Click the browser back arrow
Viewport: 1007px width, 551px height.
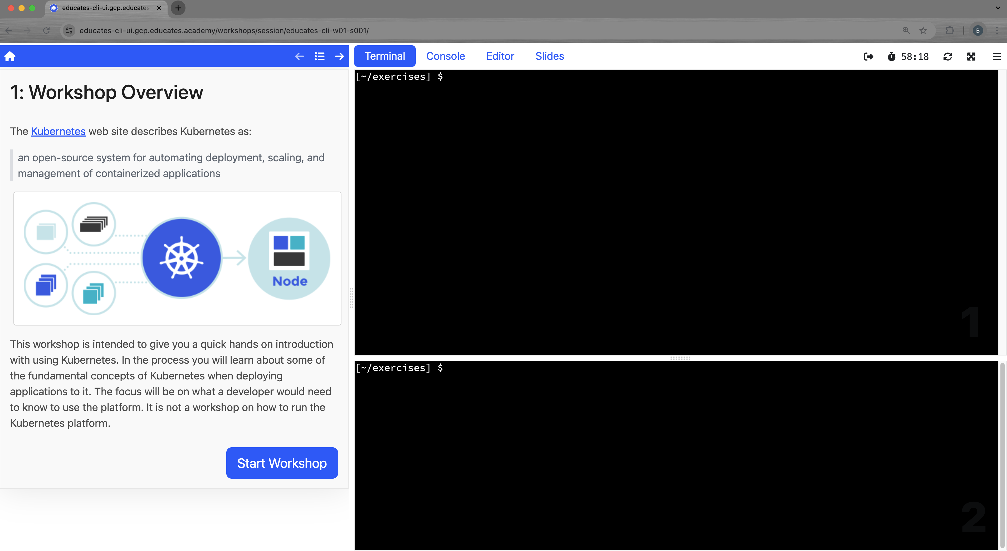(x=9, y=31)
